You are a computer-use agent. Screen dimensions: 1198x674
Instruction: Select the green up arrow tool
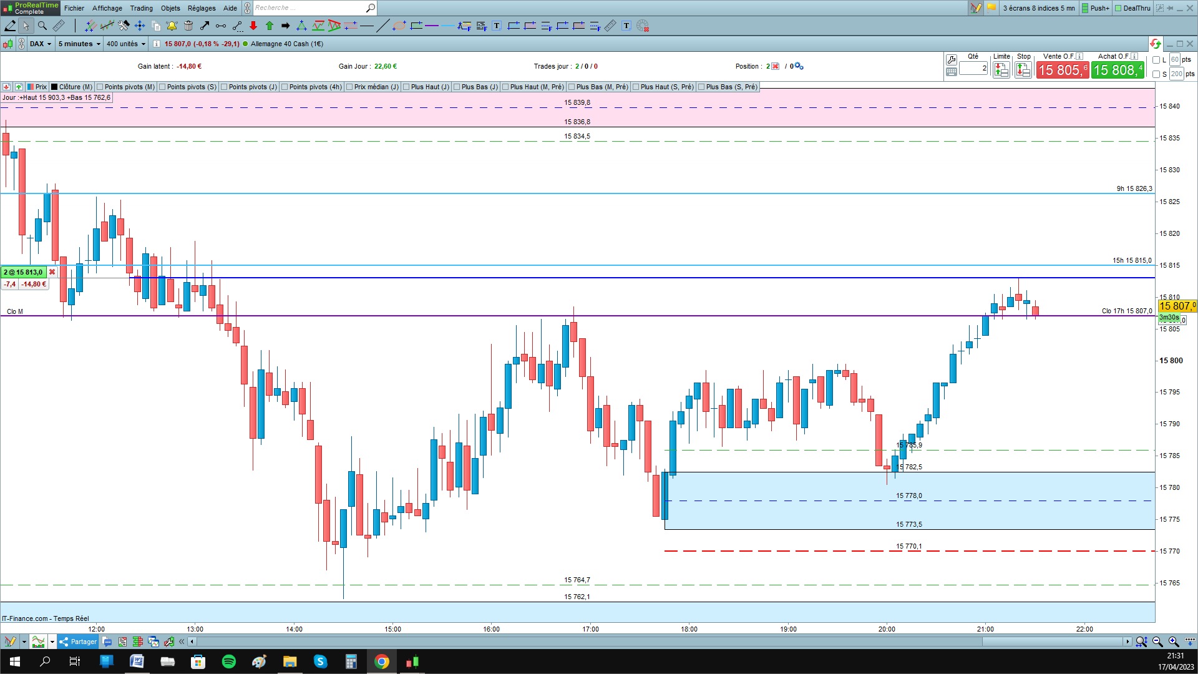pyautogui.click(x=270, y=26)
